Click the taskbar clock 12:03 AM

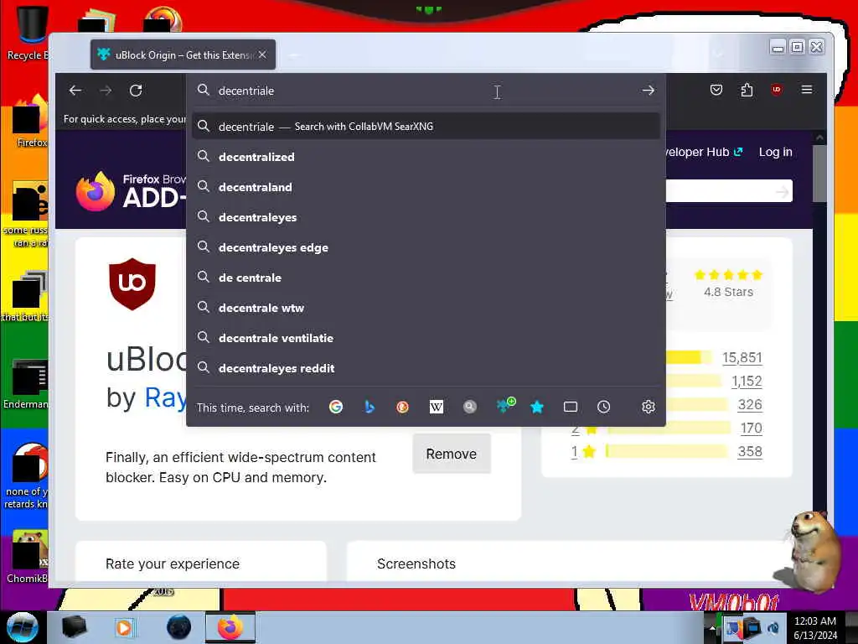815,621
